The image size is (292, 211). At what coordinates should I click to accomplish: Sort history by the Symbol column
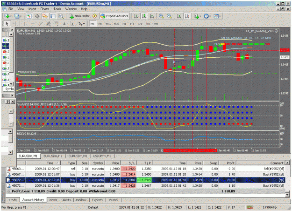[x=97, y=163]
